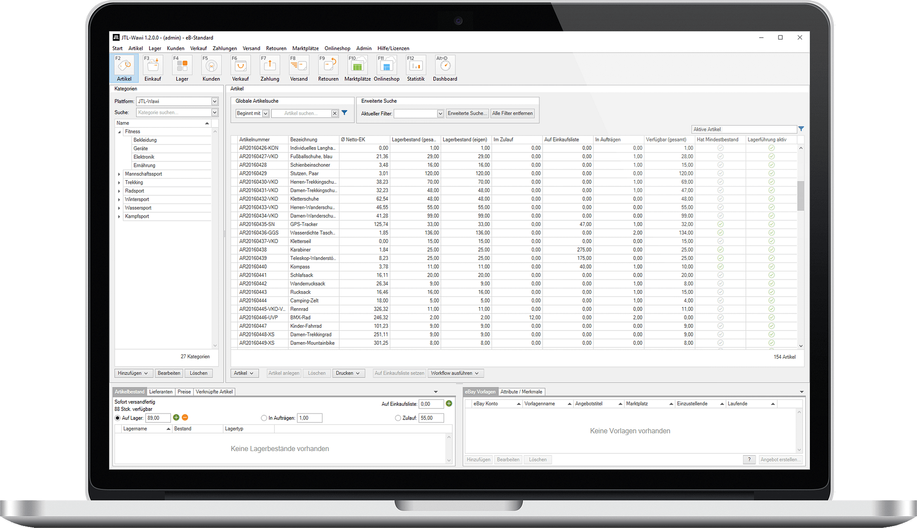Click Auf Einkaufsliste setzen button
917x528 pixels.
click(399, 373)
